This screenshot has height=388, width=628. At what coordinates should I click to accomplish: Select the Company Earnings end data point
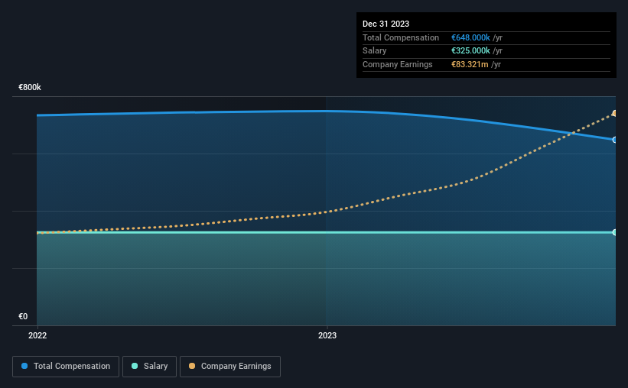tap(614, 114)
